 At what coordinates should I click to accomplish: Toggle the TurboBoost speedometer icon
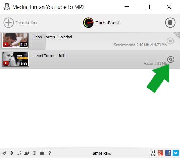point(88,23)
